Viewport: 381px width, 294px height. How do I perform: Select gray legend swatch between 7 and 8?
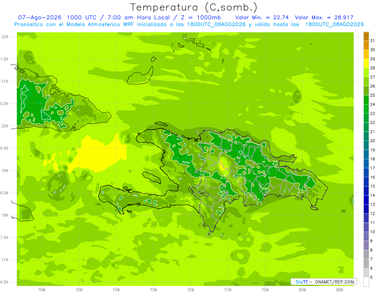(x=366, y=255)
